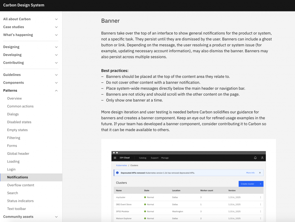Click the notification bell icon in IBM Cloud header
Screen dimensions: 295x222
coord(255,158)
